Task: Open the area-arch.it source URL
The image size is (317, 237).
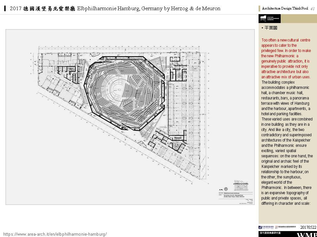Action: (55, 234)
